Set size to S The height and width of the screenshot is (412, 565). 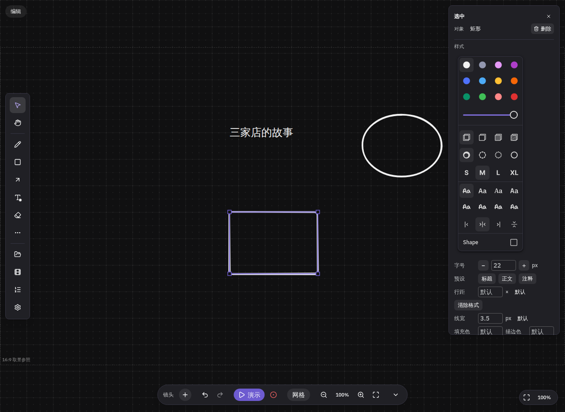(x=467, y=173)
